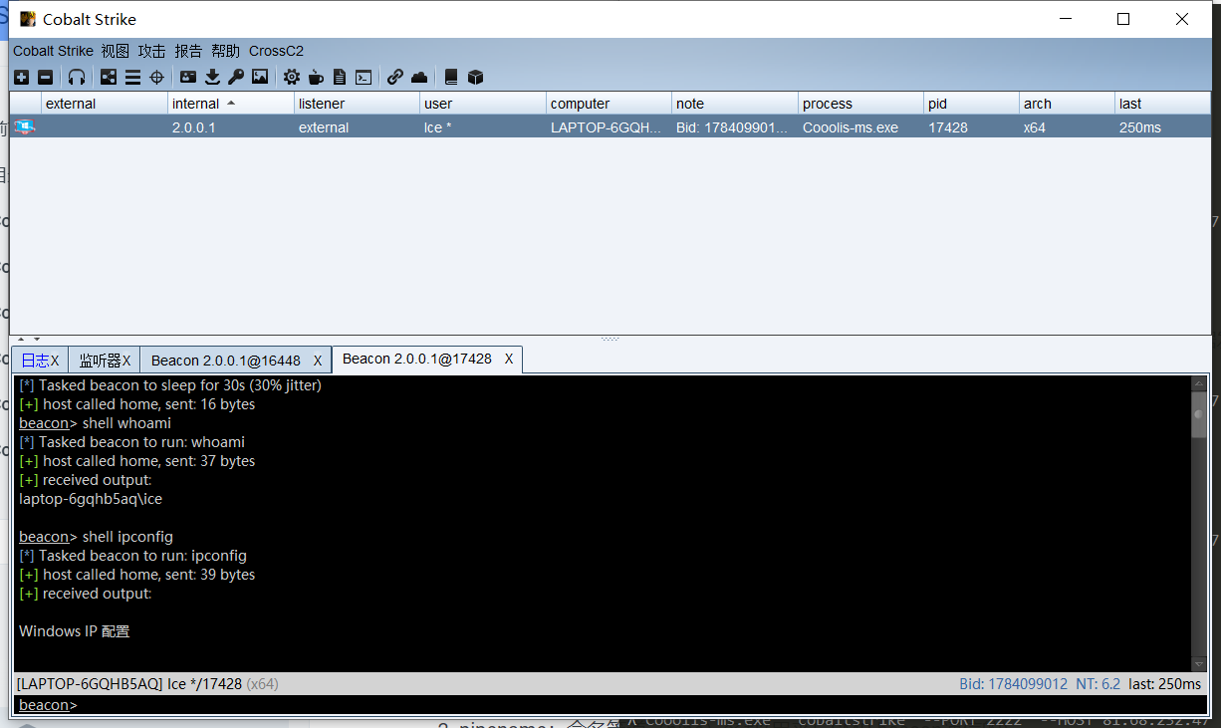
Task: Open screenshots view picture icon
Action: 260,77
